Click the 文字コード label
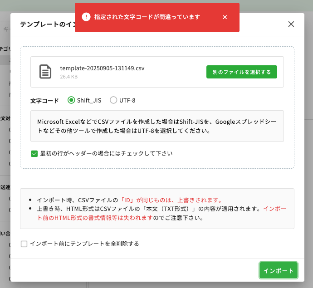This screenshot has width=313, height=288. [44, 101]
